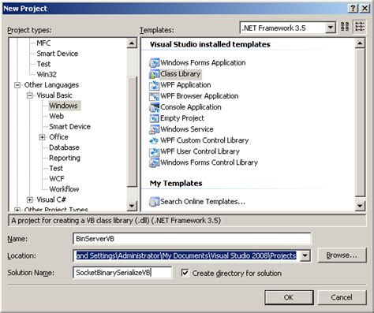Click Search Online Templates... text
This screenshot has width=374, height=313.
[x=203, y=202]
